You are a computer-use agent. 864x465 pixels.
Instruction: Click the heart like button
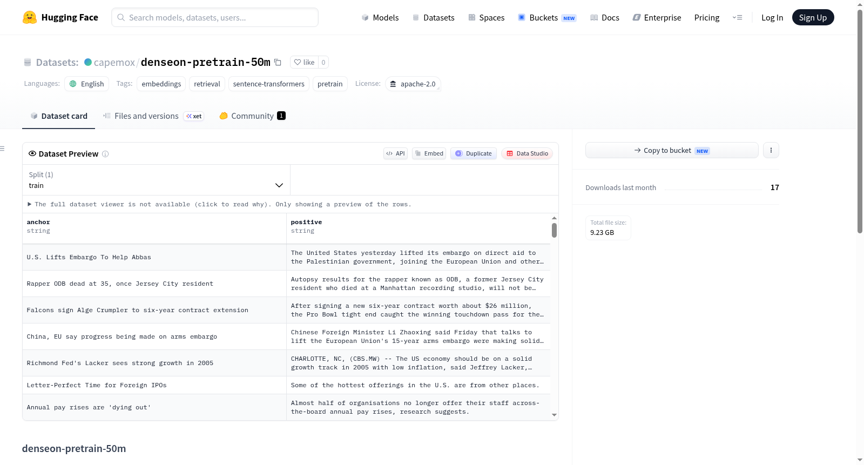pos(304,62)
